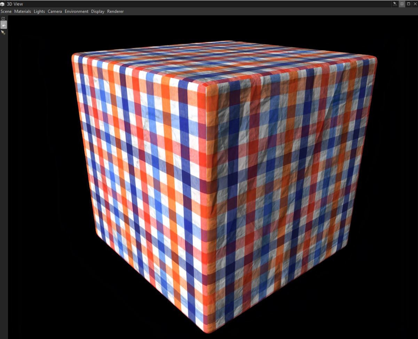
Task: Close the 3D View window
Action: (x=415, y=4)
